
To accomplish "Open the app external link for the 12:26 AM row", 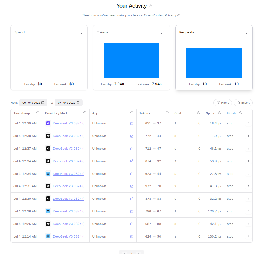I will (132, 211).
